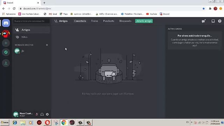Open user settings gear icon
Image resolution: width=224 pixels, height=126 pixels.
click(x=47, y=114)
